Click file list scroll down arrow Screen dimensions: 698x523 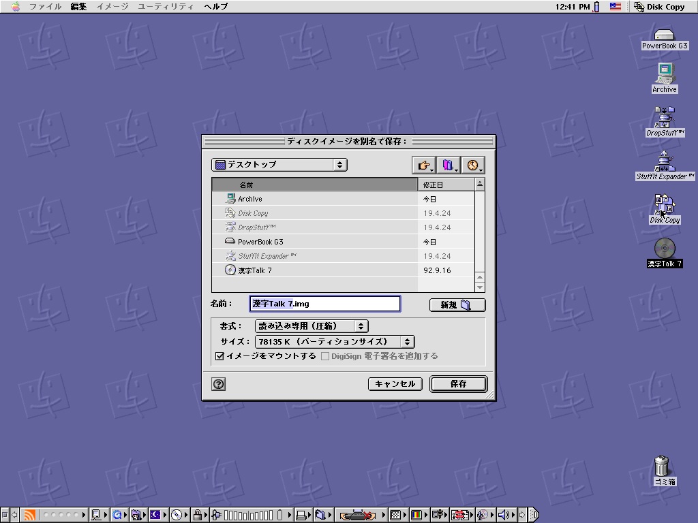click(479, 287)
